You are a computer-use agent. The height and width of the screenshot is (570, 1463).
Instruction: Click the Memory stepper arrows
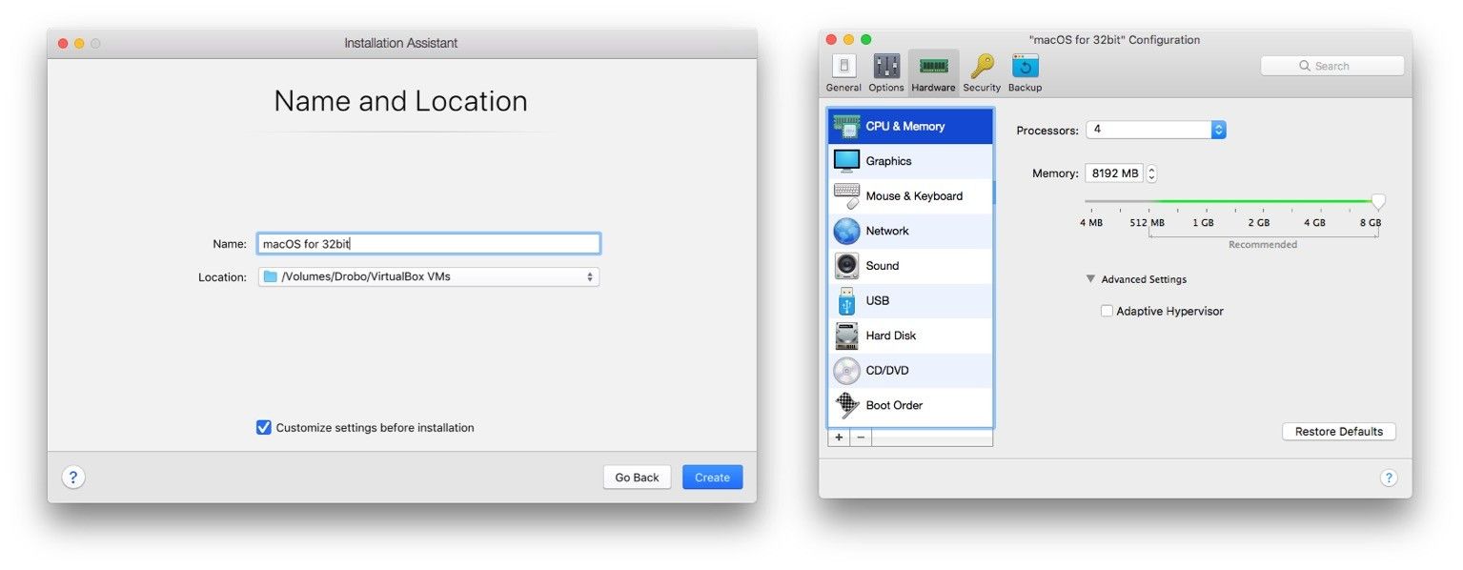click(1151, 173)
